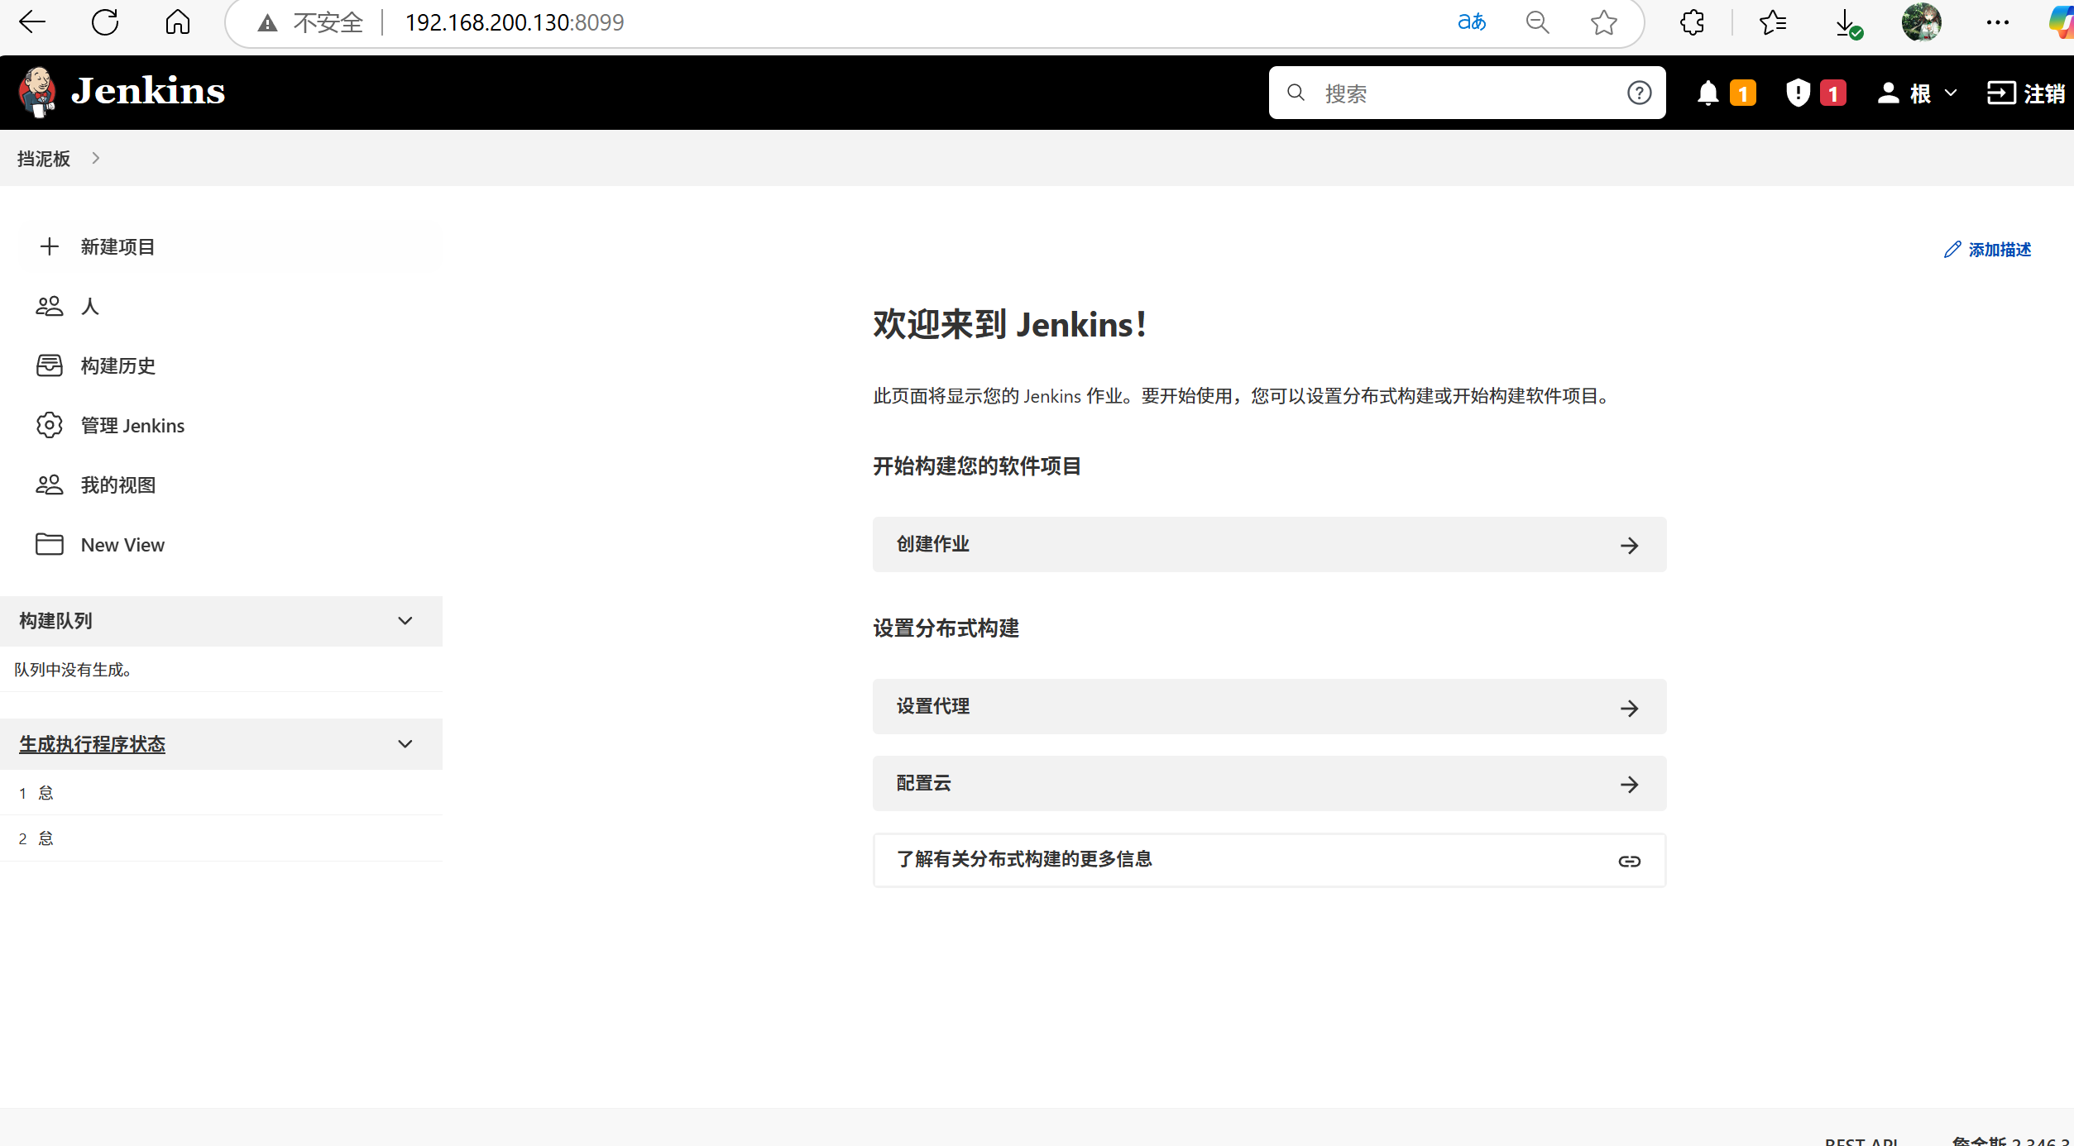Click the Jenkins butler logo icon

point(36,92)
